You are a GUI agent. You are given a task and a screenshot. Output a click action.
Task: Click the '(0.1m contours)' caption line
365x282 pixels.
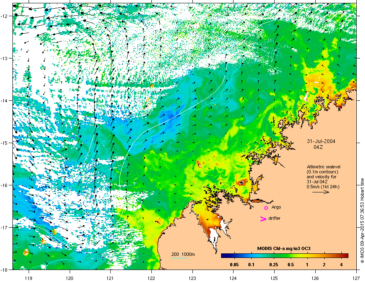tap(322, 172)
